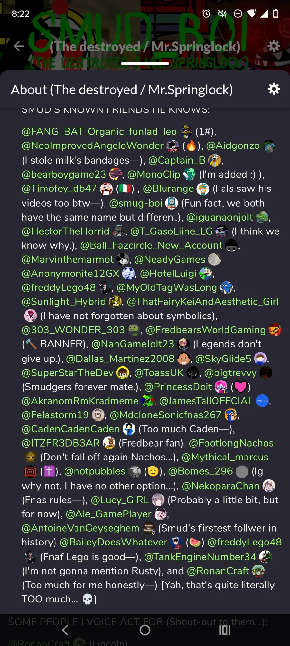Visit @SuperStarTheDev profile mention
The image size is (290, 646).
coord(67,373)
